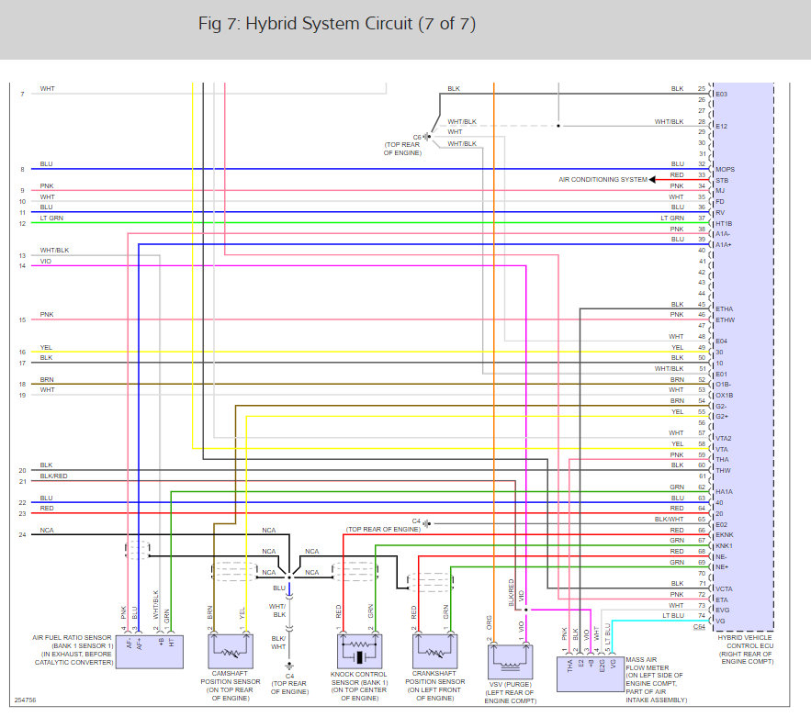Click the OX1B terminal label
The width and height of the screenshot is (811, 728).
tap(724, 395)
